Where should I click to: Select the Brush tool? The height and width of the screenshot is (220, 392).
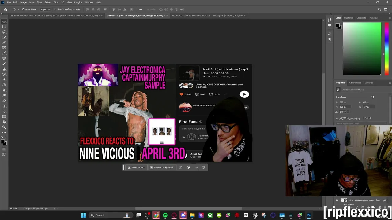pyautogui.click(x=4, y=64)
